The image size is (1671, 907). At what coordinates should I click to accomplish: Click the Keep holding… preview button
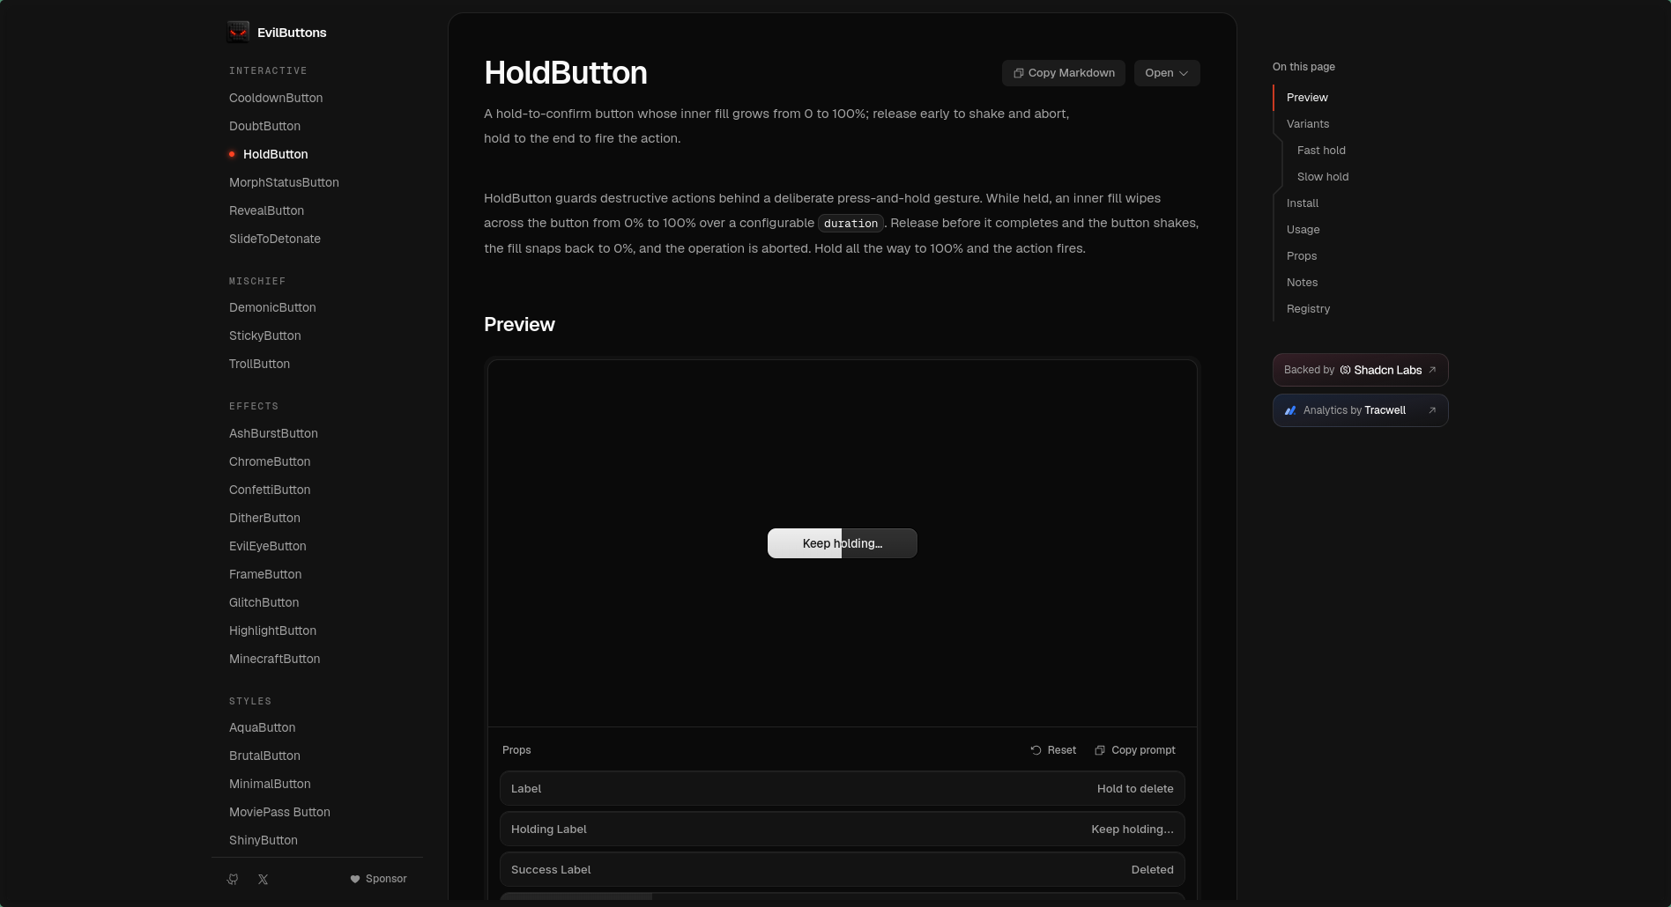click(843, 543)
